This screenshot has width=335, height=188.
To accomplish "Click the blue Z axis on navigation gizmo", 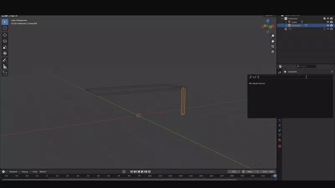I will coord(268,21).
